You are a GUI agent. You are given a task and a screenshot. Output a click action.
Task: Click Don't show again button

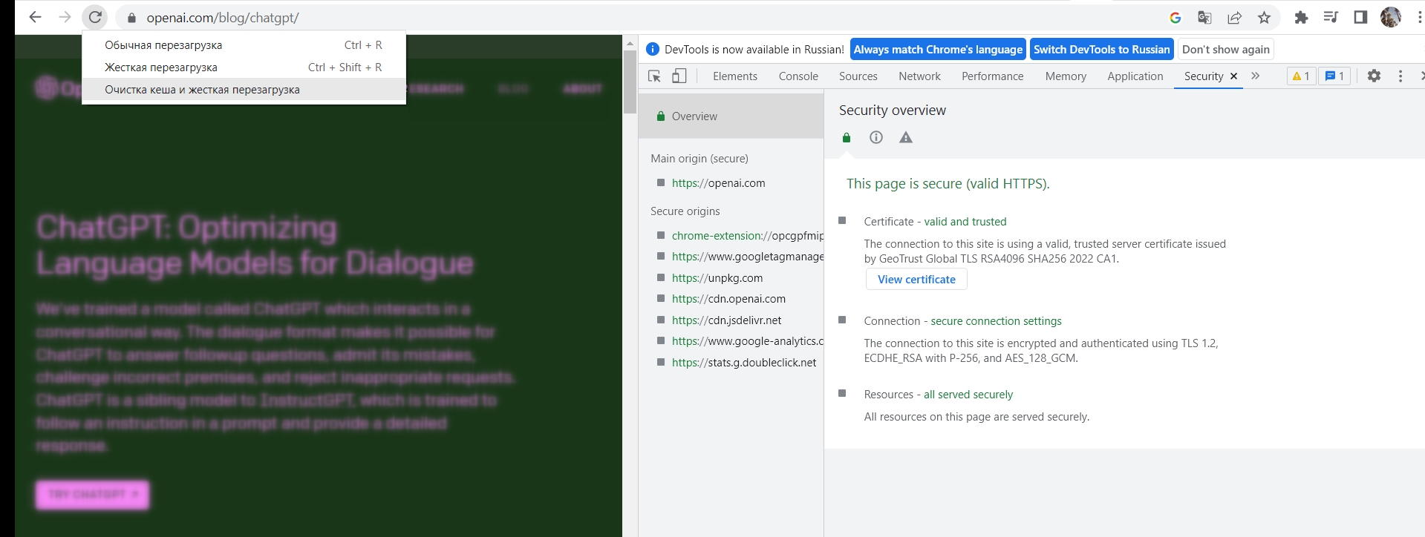(1226, 50)
